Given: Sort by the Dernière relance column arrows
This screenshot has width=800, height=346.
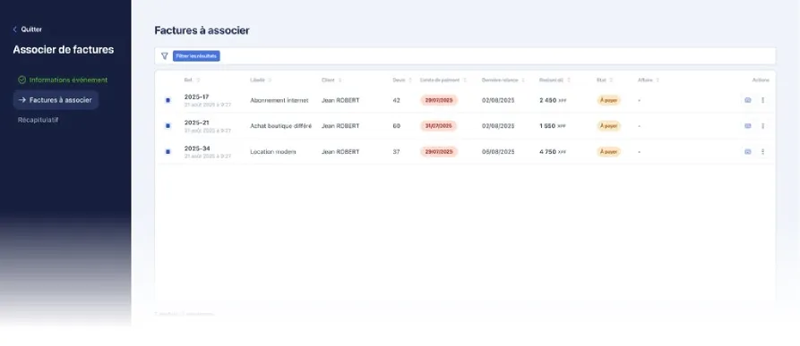Looking at the screenshot, I should point(523,80).
